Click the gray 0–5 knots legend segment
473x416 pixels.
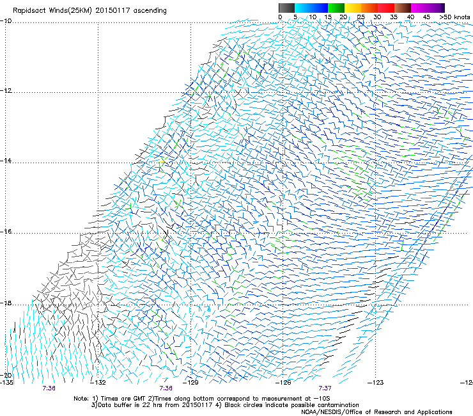click(286, 8)
